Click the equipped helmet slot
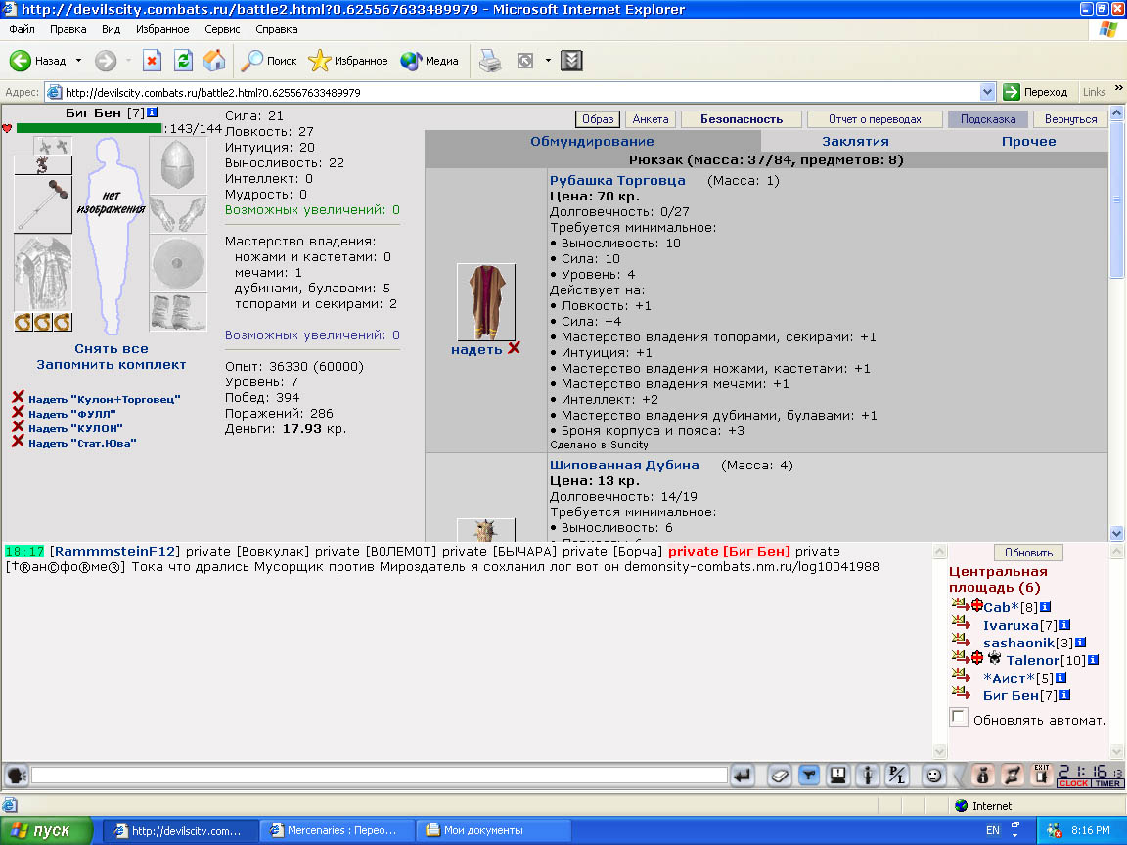This screenshot has height=845, width=1127. point(177,164)
